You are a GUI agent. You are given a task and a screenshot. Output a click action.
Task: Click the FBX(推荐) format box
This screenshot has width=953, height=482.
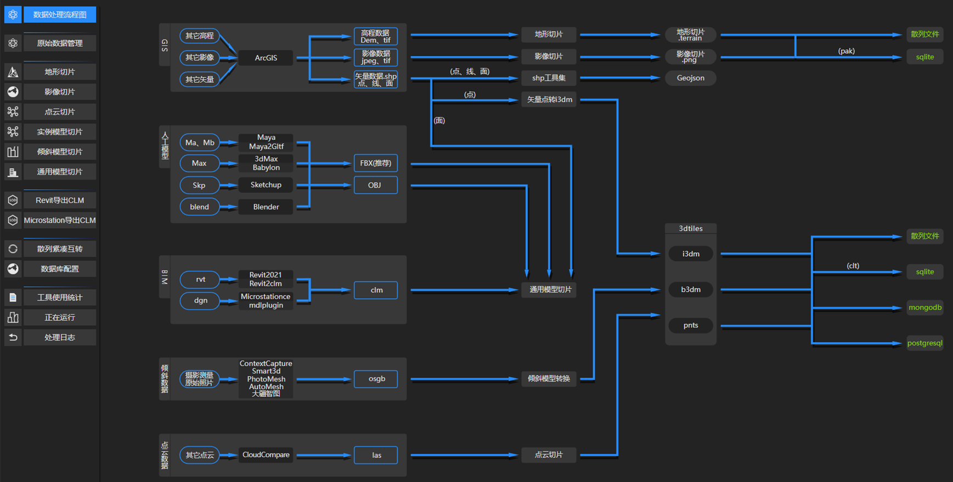375,163
